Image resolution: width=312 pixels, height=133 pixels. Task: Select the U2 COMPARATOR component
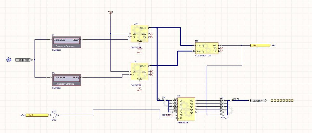[x=207, y=48]
